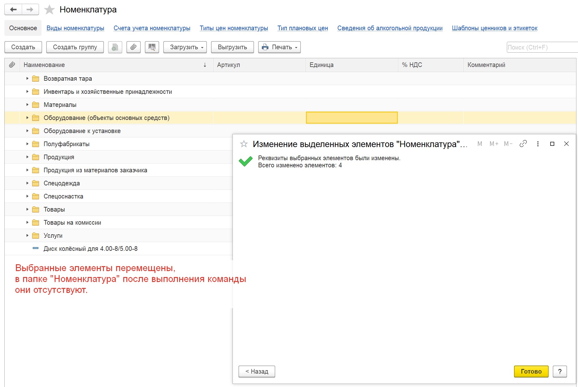The width and height of the screenshot is (578, 387).
Task: Click the Создать button
Action: click(23, 47)
